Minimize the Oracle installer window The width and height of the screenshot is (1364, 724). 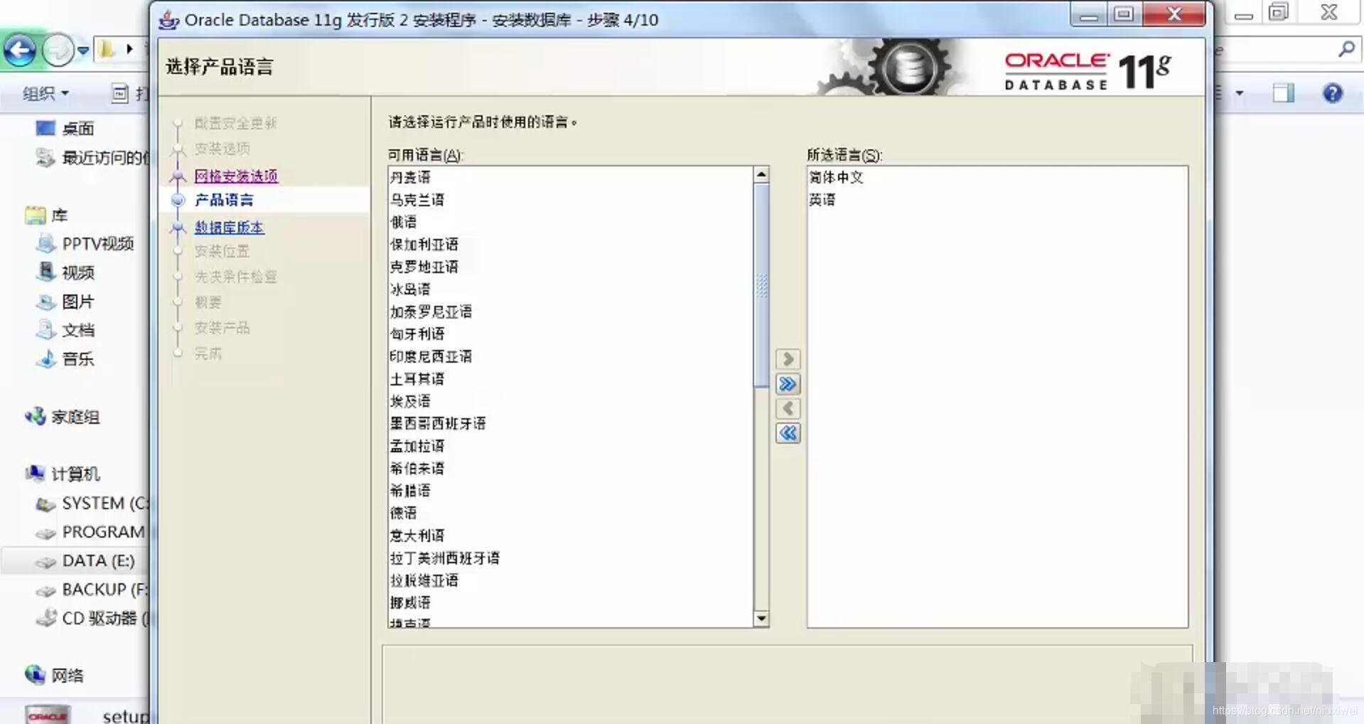click(1088, 14)
